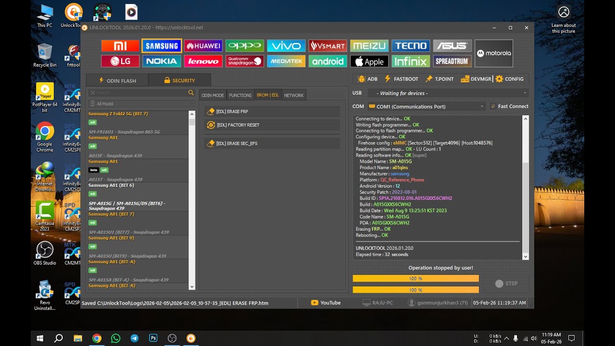The width and height of the screenshot is (615, 346).
Task: Choose the Qualcomm Snapdragon tile
Action: pyautogui.click(x=245, y=61)
